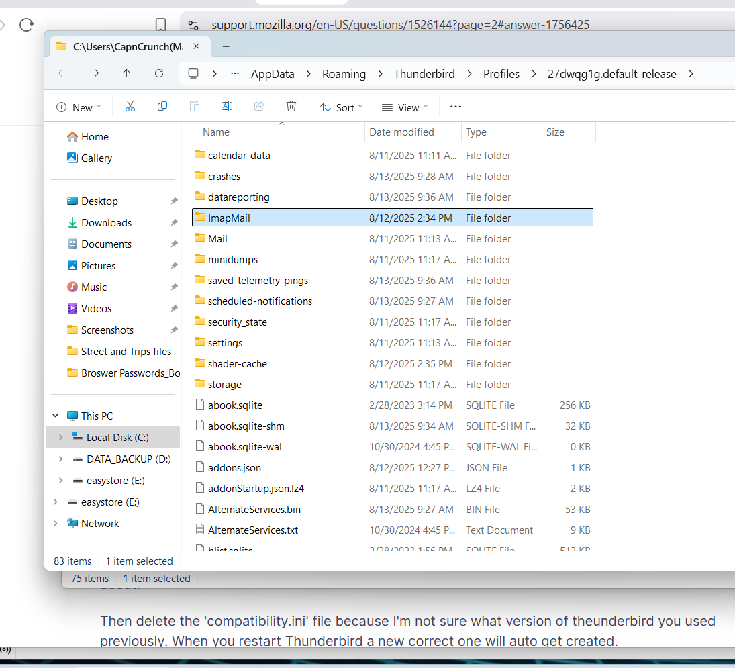Viewport: 735px width, 668px height.
Task: Open Street and Trips files folder
Action: click(126, 352)
